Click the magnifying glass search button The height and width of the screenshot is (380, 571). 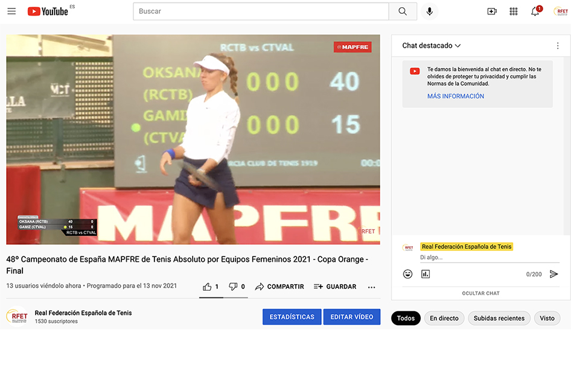coord(403,11)
